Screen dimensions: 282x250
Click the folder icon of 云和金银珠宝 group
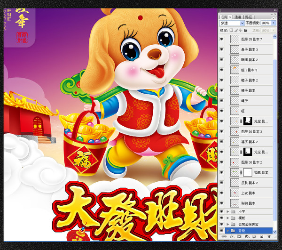(233, 224)
